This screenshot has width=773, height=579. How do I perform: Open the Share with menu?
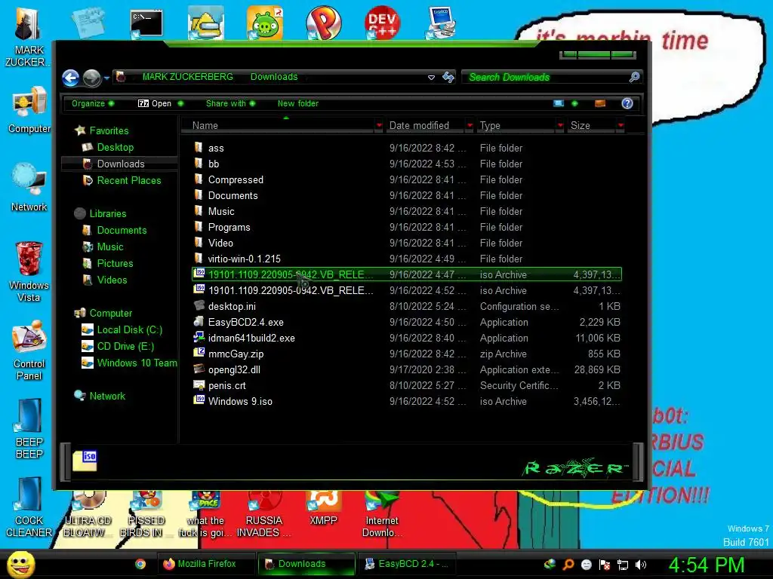(230, 103)
